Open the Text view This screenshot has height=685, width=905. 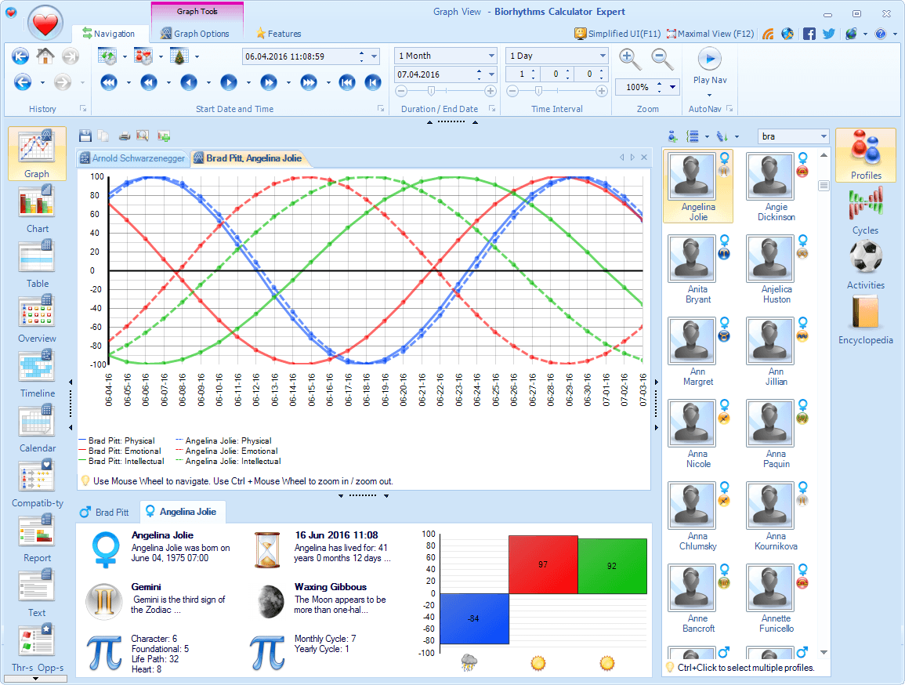pos(37,592)
